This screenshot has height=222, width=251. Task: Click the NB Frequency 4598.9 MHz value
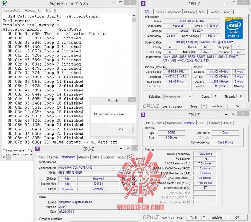click(x=225, y=142)
